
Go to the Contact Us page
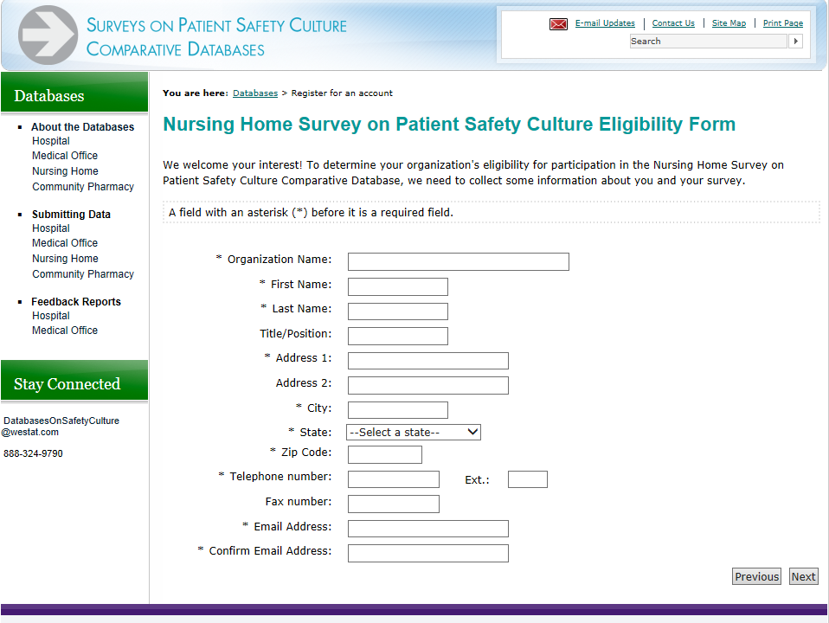pyautogui.click(x=673, y=23)
